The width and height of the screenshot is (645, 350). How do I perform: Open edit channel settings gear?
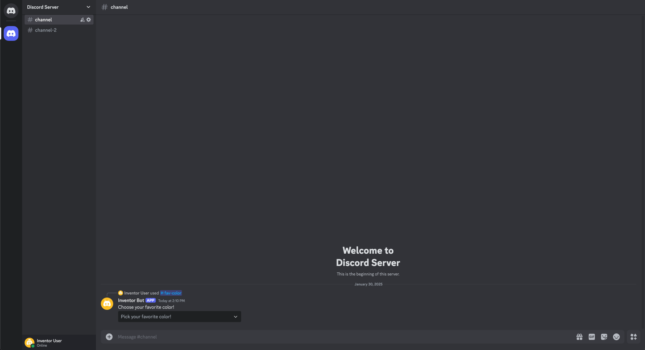point(89,20)
